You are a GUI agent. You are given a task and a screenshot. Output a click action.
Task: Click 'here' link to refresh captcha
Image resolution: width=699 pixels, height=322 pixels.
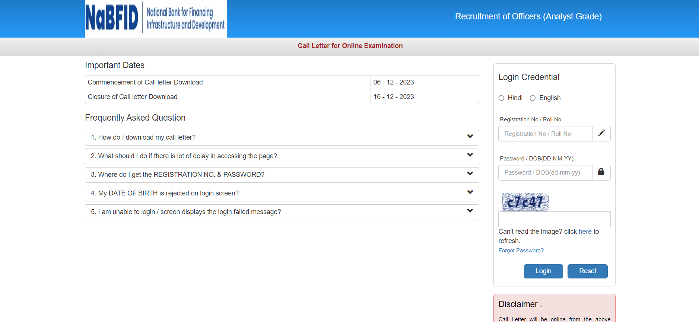pos(585,232)
